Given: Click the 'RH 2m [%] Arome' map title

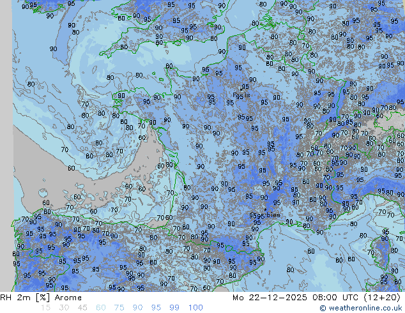Looking at the screenshot, I should (x=41, y=298).
